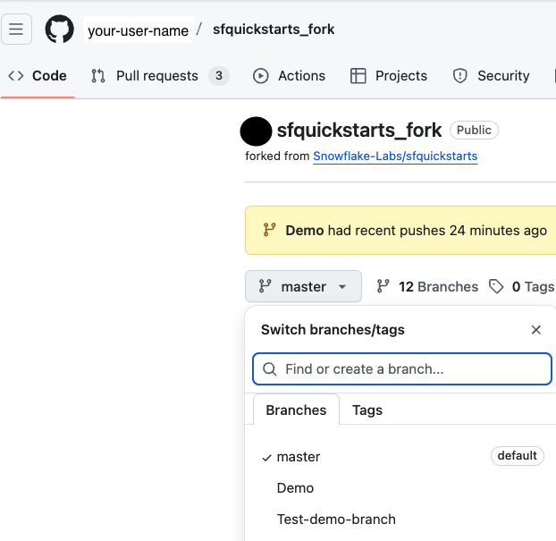556x541 pixels.
Task: Click the Code angle-brackets icon
Action: click(x=16, y=76)
